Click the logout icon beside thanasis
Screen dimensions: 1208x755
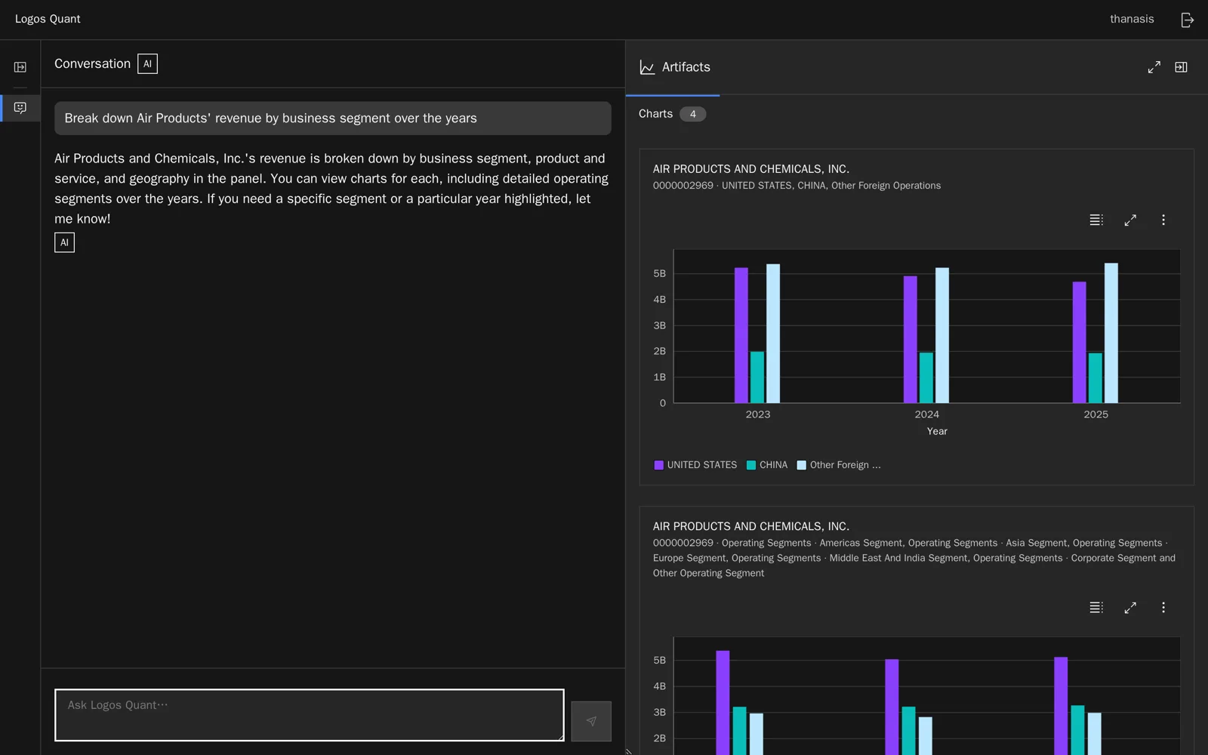coord(1187,20)
